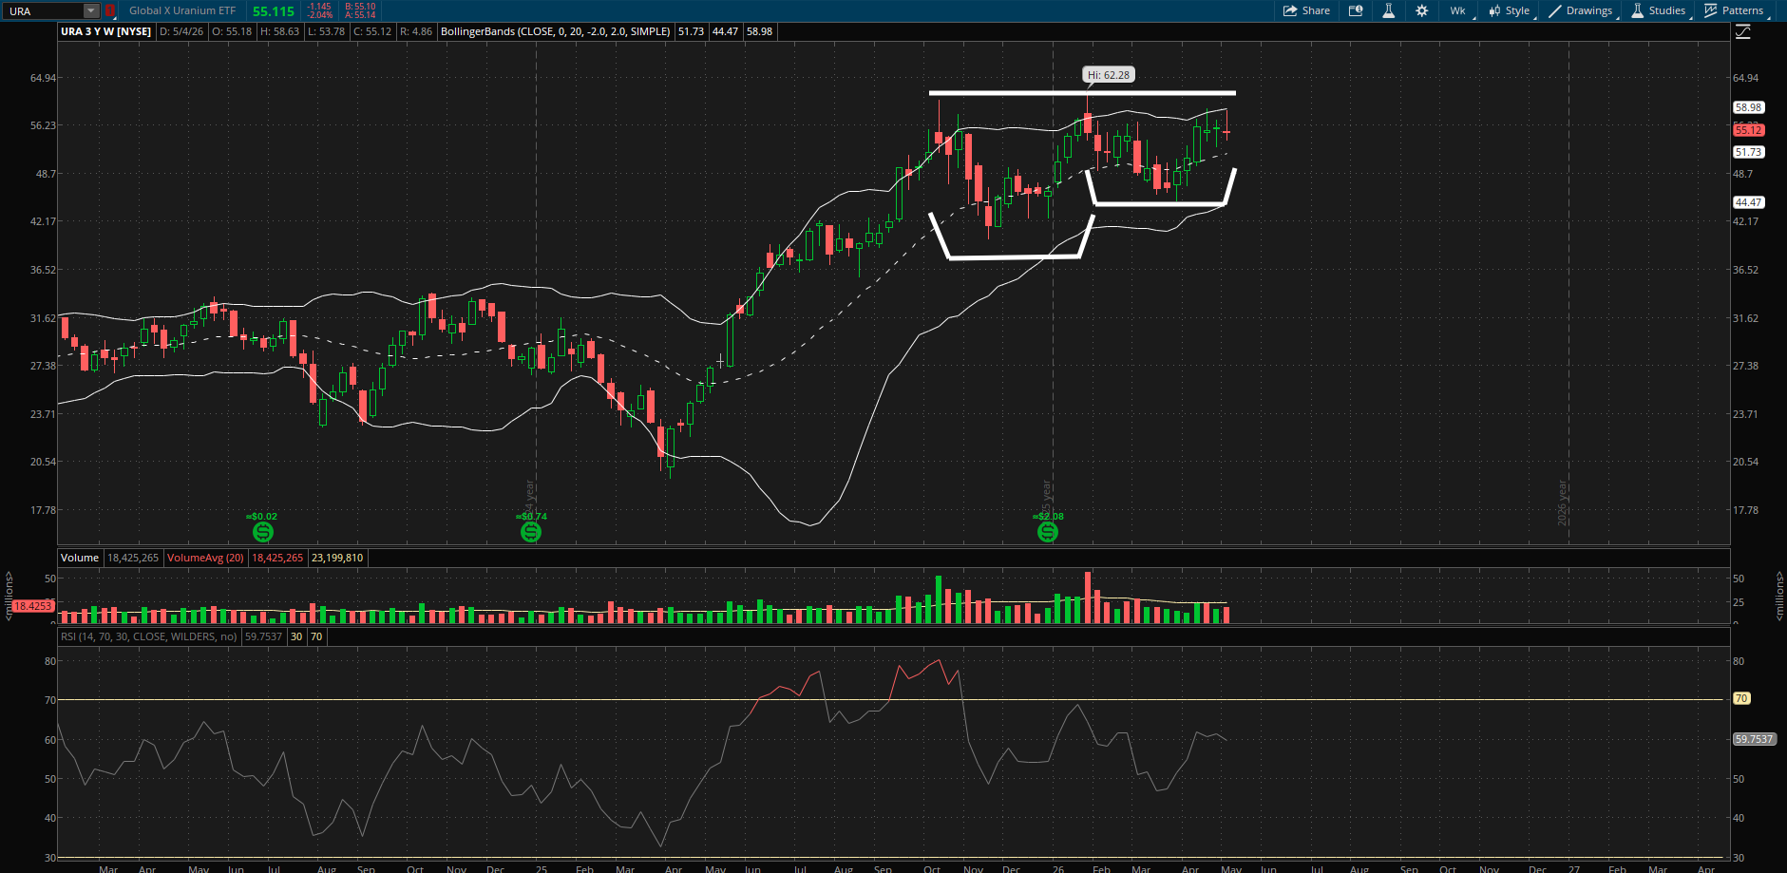The width and height of the screenshot is (1787, 873).
Task: Click the 18.4253 volume axis label
Action: (x=33, y=606)
